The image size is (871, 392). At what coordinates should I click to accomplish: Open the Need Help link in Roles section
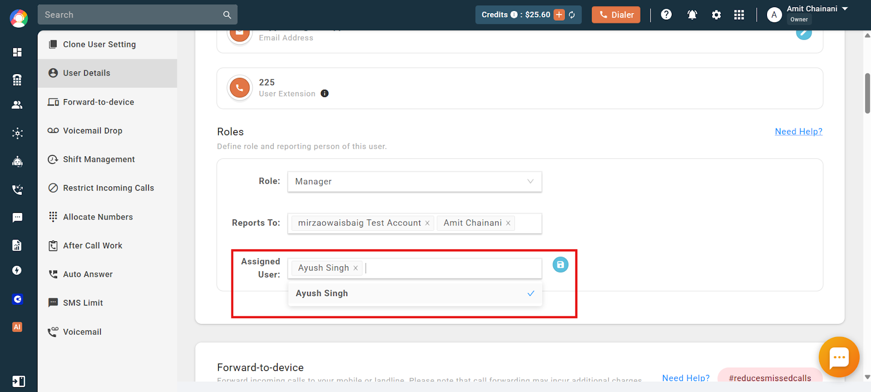click(x=799, y=132)
